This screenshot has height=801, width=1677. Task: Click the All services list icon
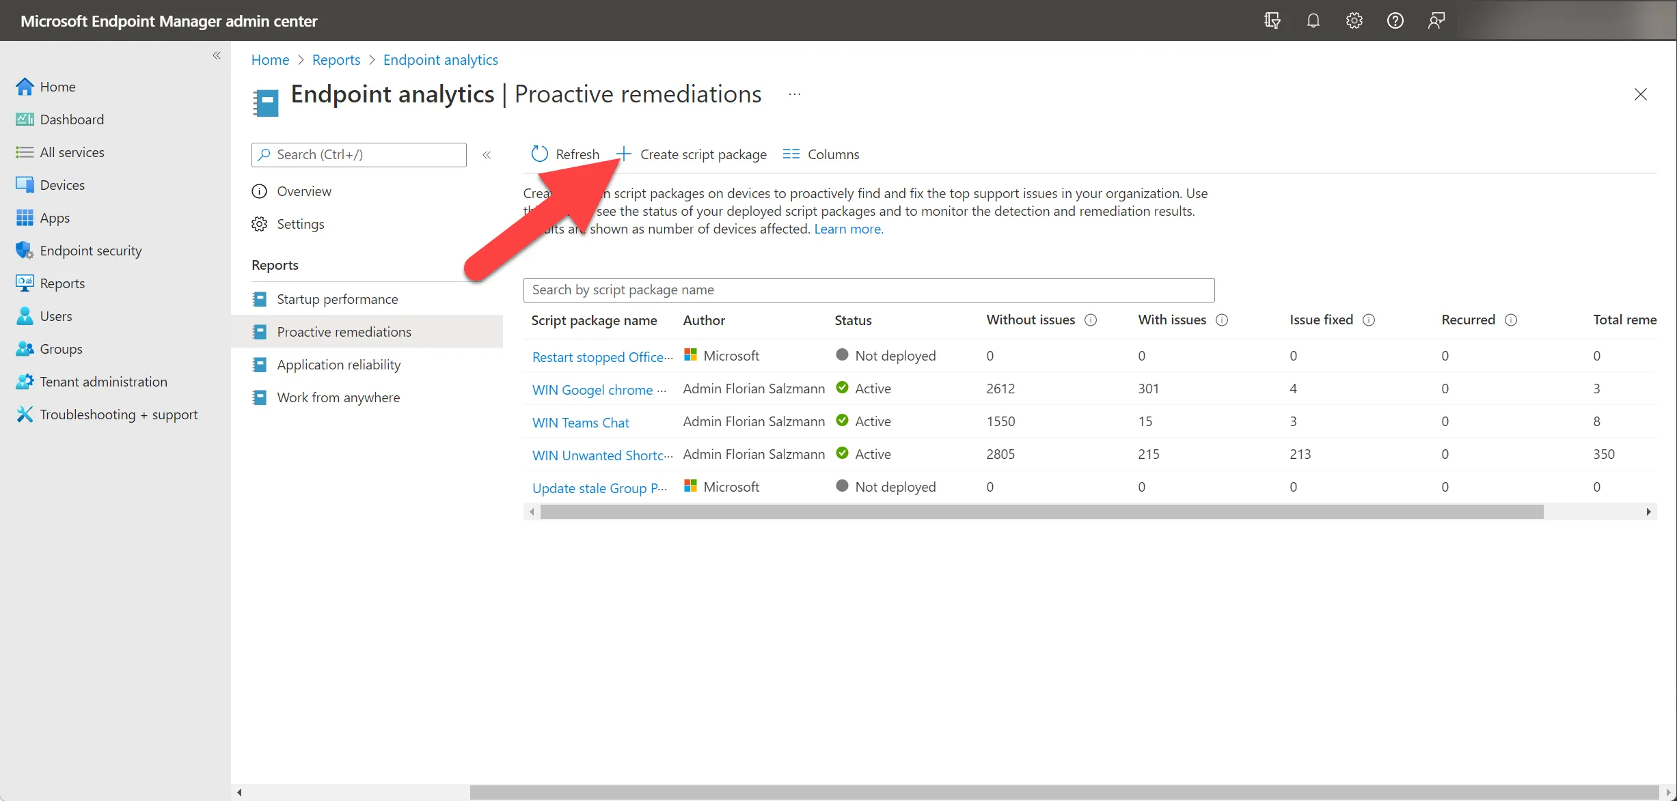25,152
